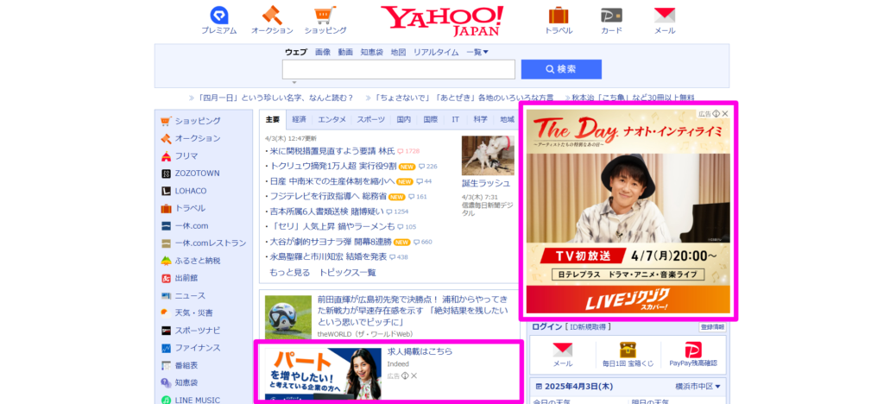884x404 pixels.
Task: Close the The Day banner ad
Action: 725,113
